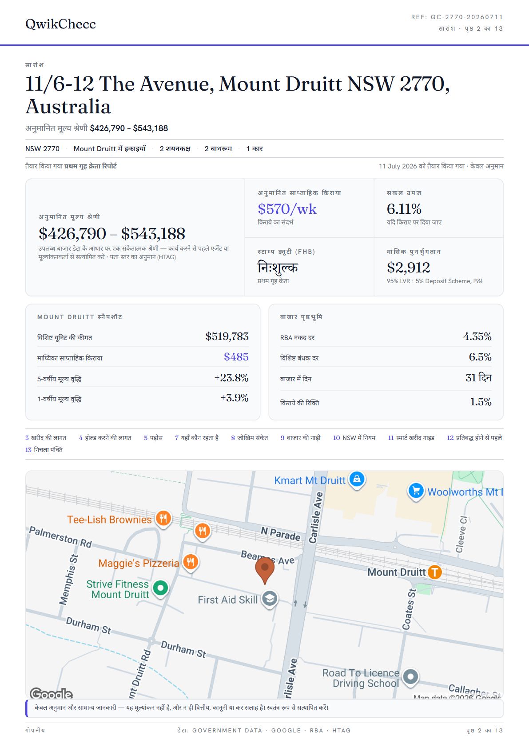Screen dimensions: 529x748
Task: Jump to section 13 निचला पंक्ति
Action: coord(44,450)
